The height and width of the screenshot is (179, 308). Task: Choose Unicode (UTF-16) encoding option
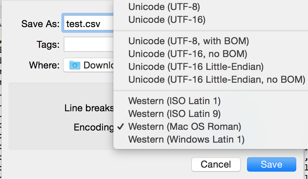tap(211, 20)
